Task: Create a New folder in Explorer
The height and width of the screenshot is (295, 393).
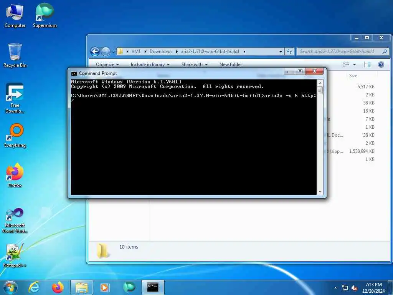Action: click(231, 65)
